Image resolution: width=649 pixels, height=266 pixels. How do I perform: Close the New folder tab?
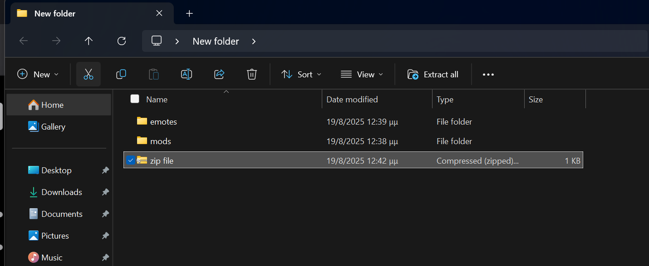(x=159, y=13)
